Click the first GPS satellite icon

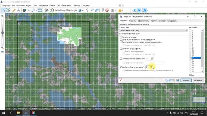[134, 10]
